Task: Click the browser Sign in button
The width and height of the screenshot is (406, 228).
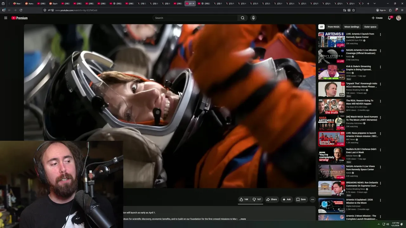Action: click(381, 10)
